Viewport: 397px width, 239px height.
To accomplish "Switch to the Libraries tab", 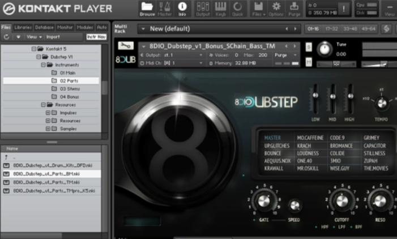I will point(23,27).
